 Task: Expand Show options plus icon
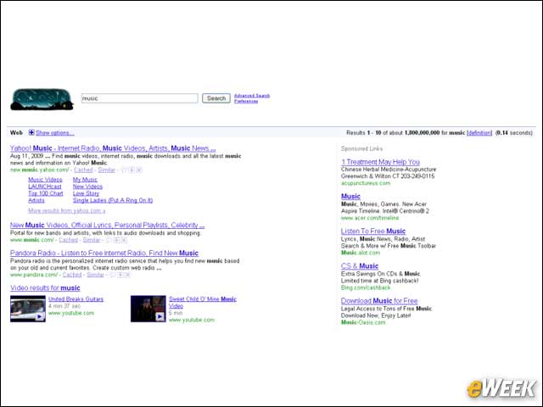click(31, 132)
